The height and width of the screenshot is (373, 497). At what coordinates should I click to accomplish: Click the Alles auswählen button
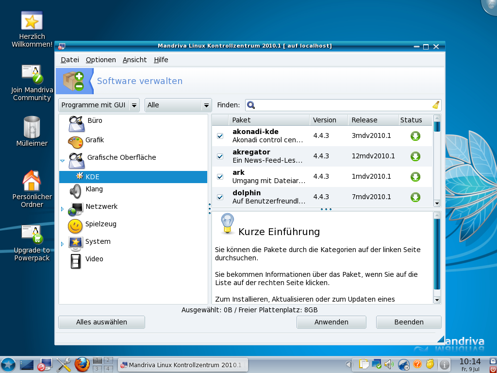coord(101,322)
